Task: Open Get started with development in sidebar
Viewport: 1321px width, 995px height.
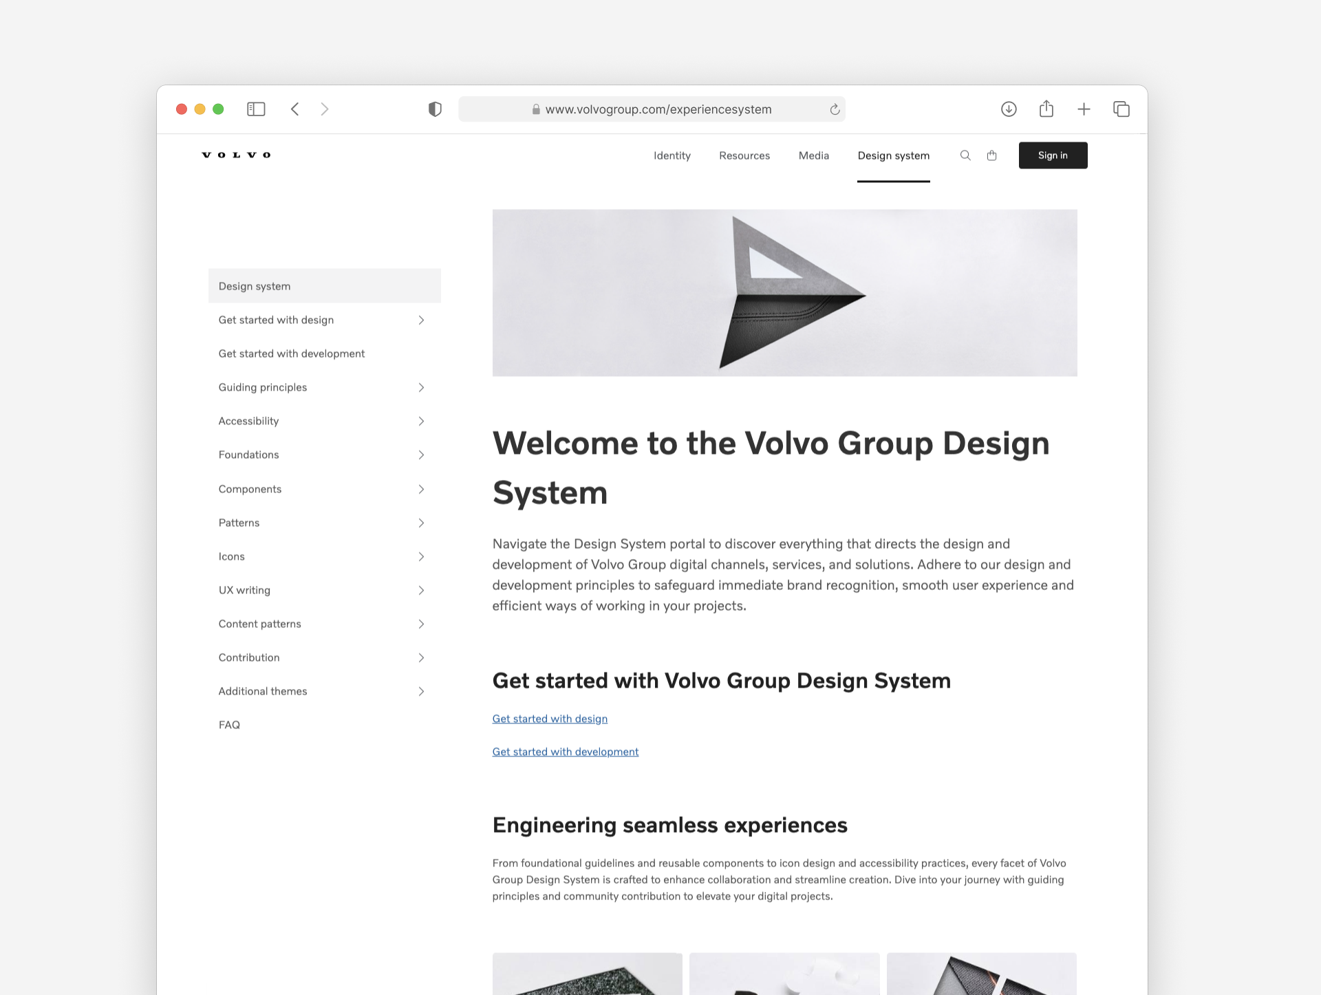Action: (292, 353)
